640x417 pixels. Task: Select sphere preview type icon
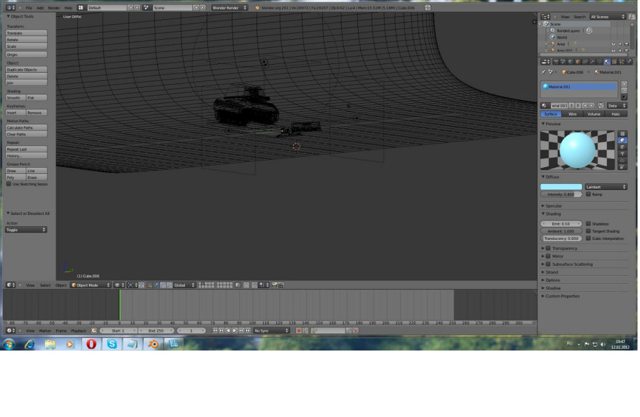[623, 140]
